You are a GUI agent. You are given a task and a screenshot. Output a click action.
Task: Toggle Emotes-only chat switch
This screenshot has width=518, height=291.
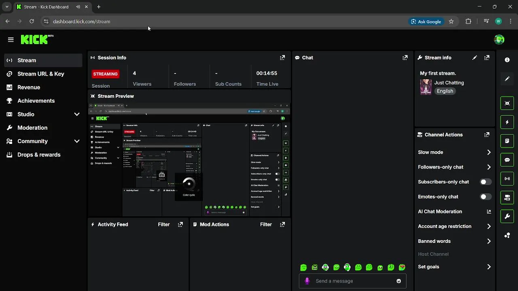click(486, 197)
